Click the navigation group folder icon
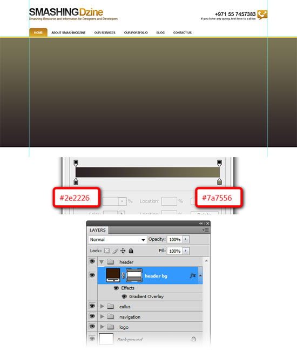The width and height of the screenshot is (297, 351). (111, 316)
